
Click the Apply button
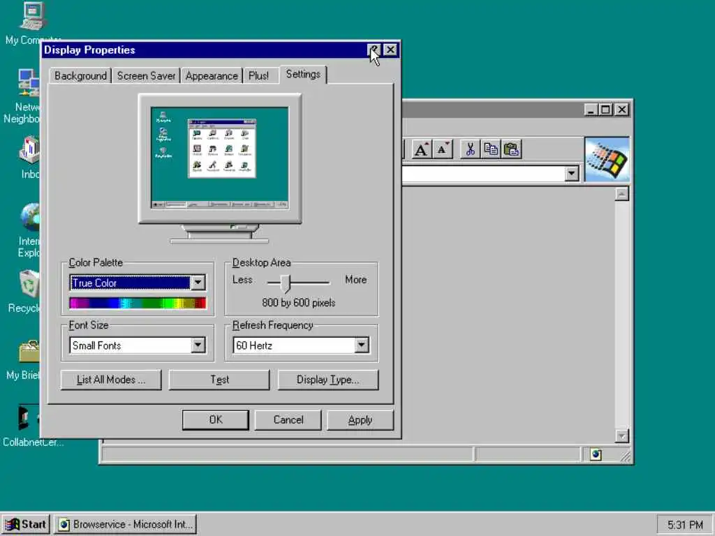360,419
